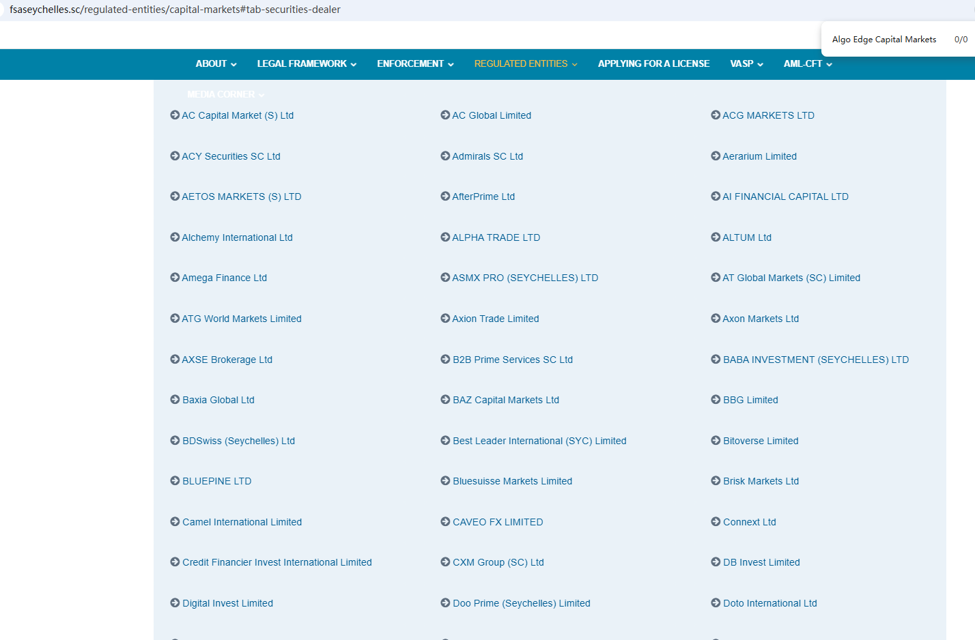Screen dimensions: 975x640
Task: Click the arrow icon beside Connext Ltd
Action: click(716, 522)
